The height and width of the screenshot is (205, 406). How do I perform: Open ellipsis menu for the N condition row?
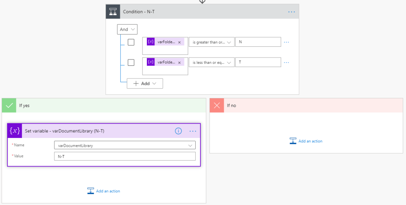point(286,42)
